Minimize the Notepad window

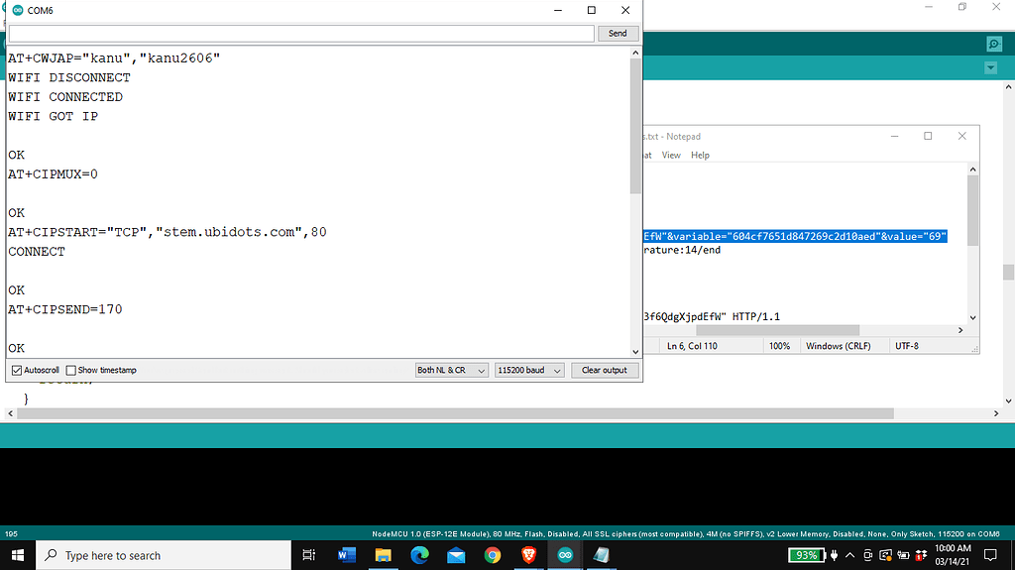[x=895, y=136]
